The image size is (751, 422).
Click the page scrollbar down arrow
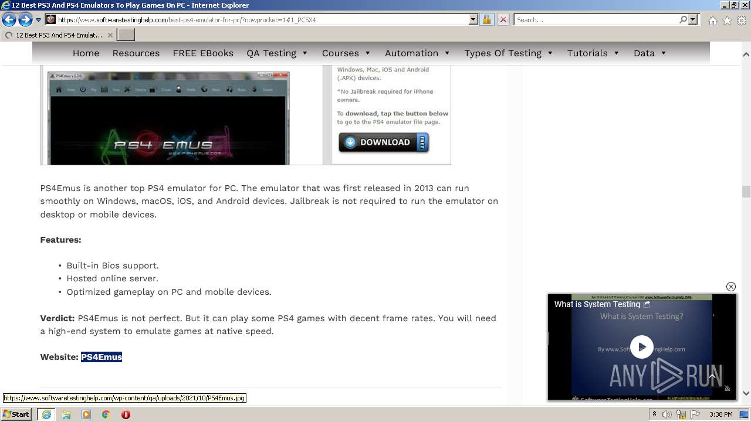746,393
